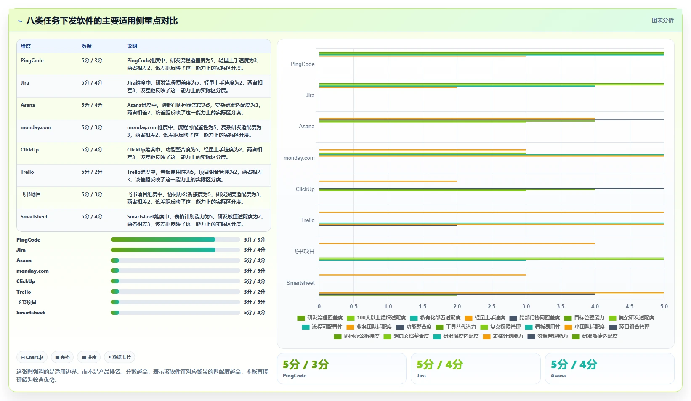Viewport: 691px width, 401px height.
Task: Click the PingCode progress bar
Action: [x=175, y=239]
